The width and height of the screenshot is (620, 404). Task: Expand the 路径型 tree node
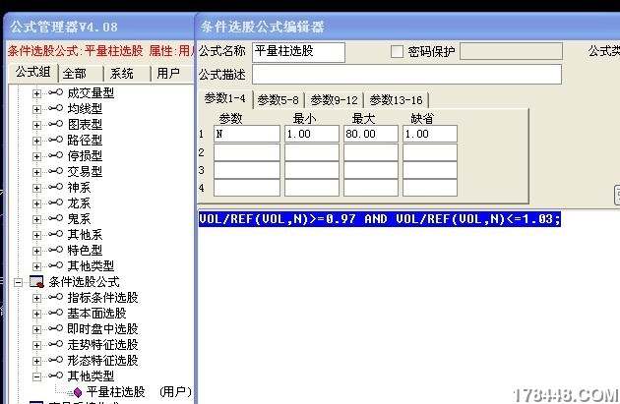click(36, 141)
